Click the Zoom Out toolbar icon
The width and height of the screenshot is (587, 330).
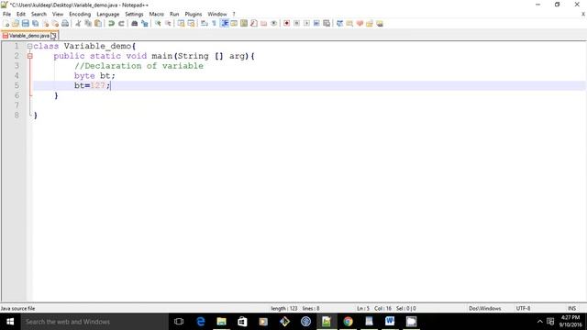(x=168, y=23)
